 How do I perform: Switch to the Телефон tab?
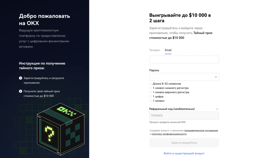coord(155,50)
